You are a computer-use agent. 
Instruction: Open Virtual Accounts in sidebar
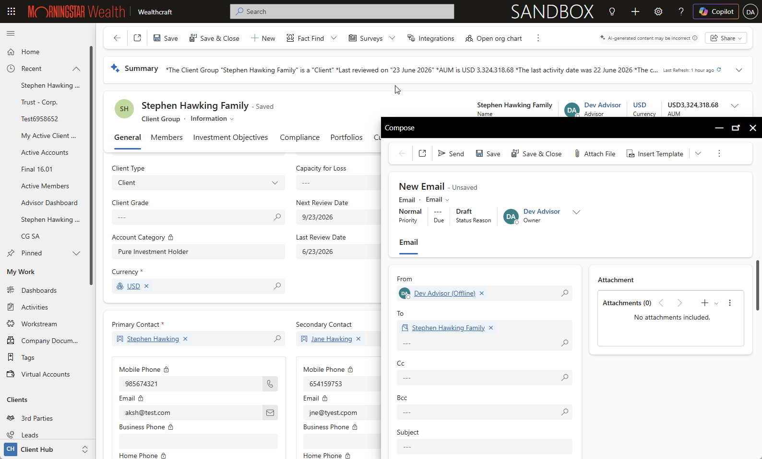(45, 374)
